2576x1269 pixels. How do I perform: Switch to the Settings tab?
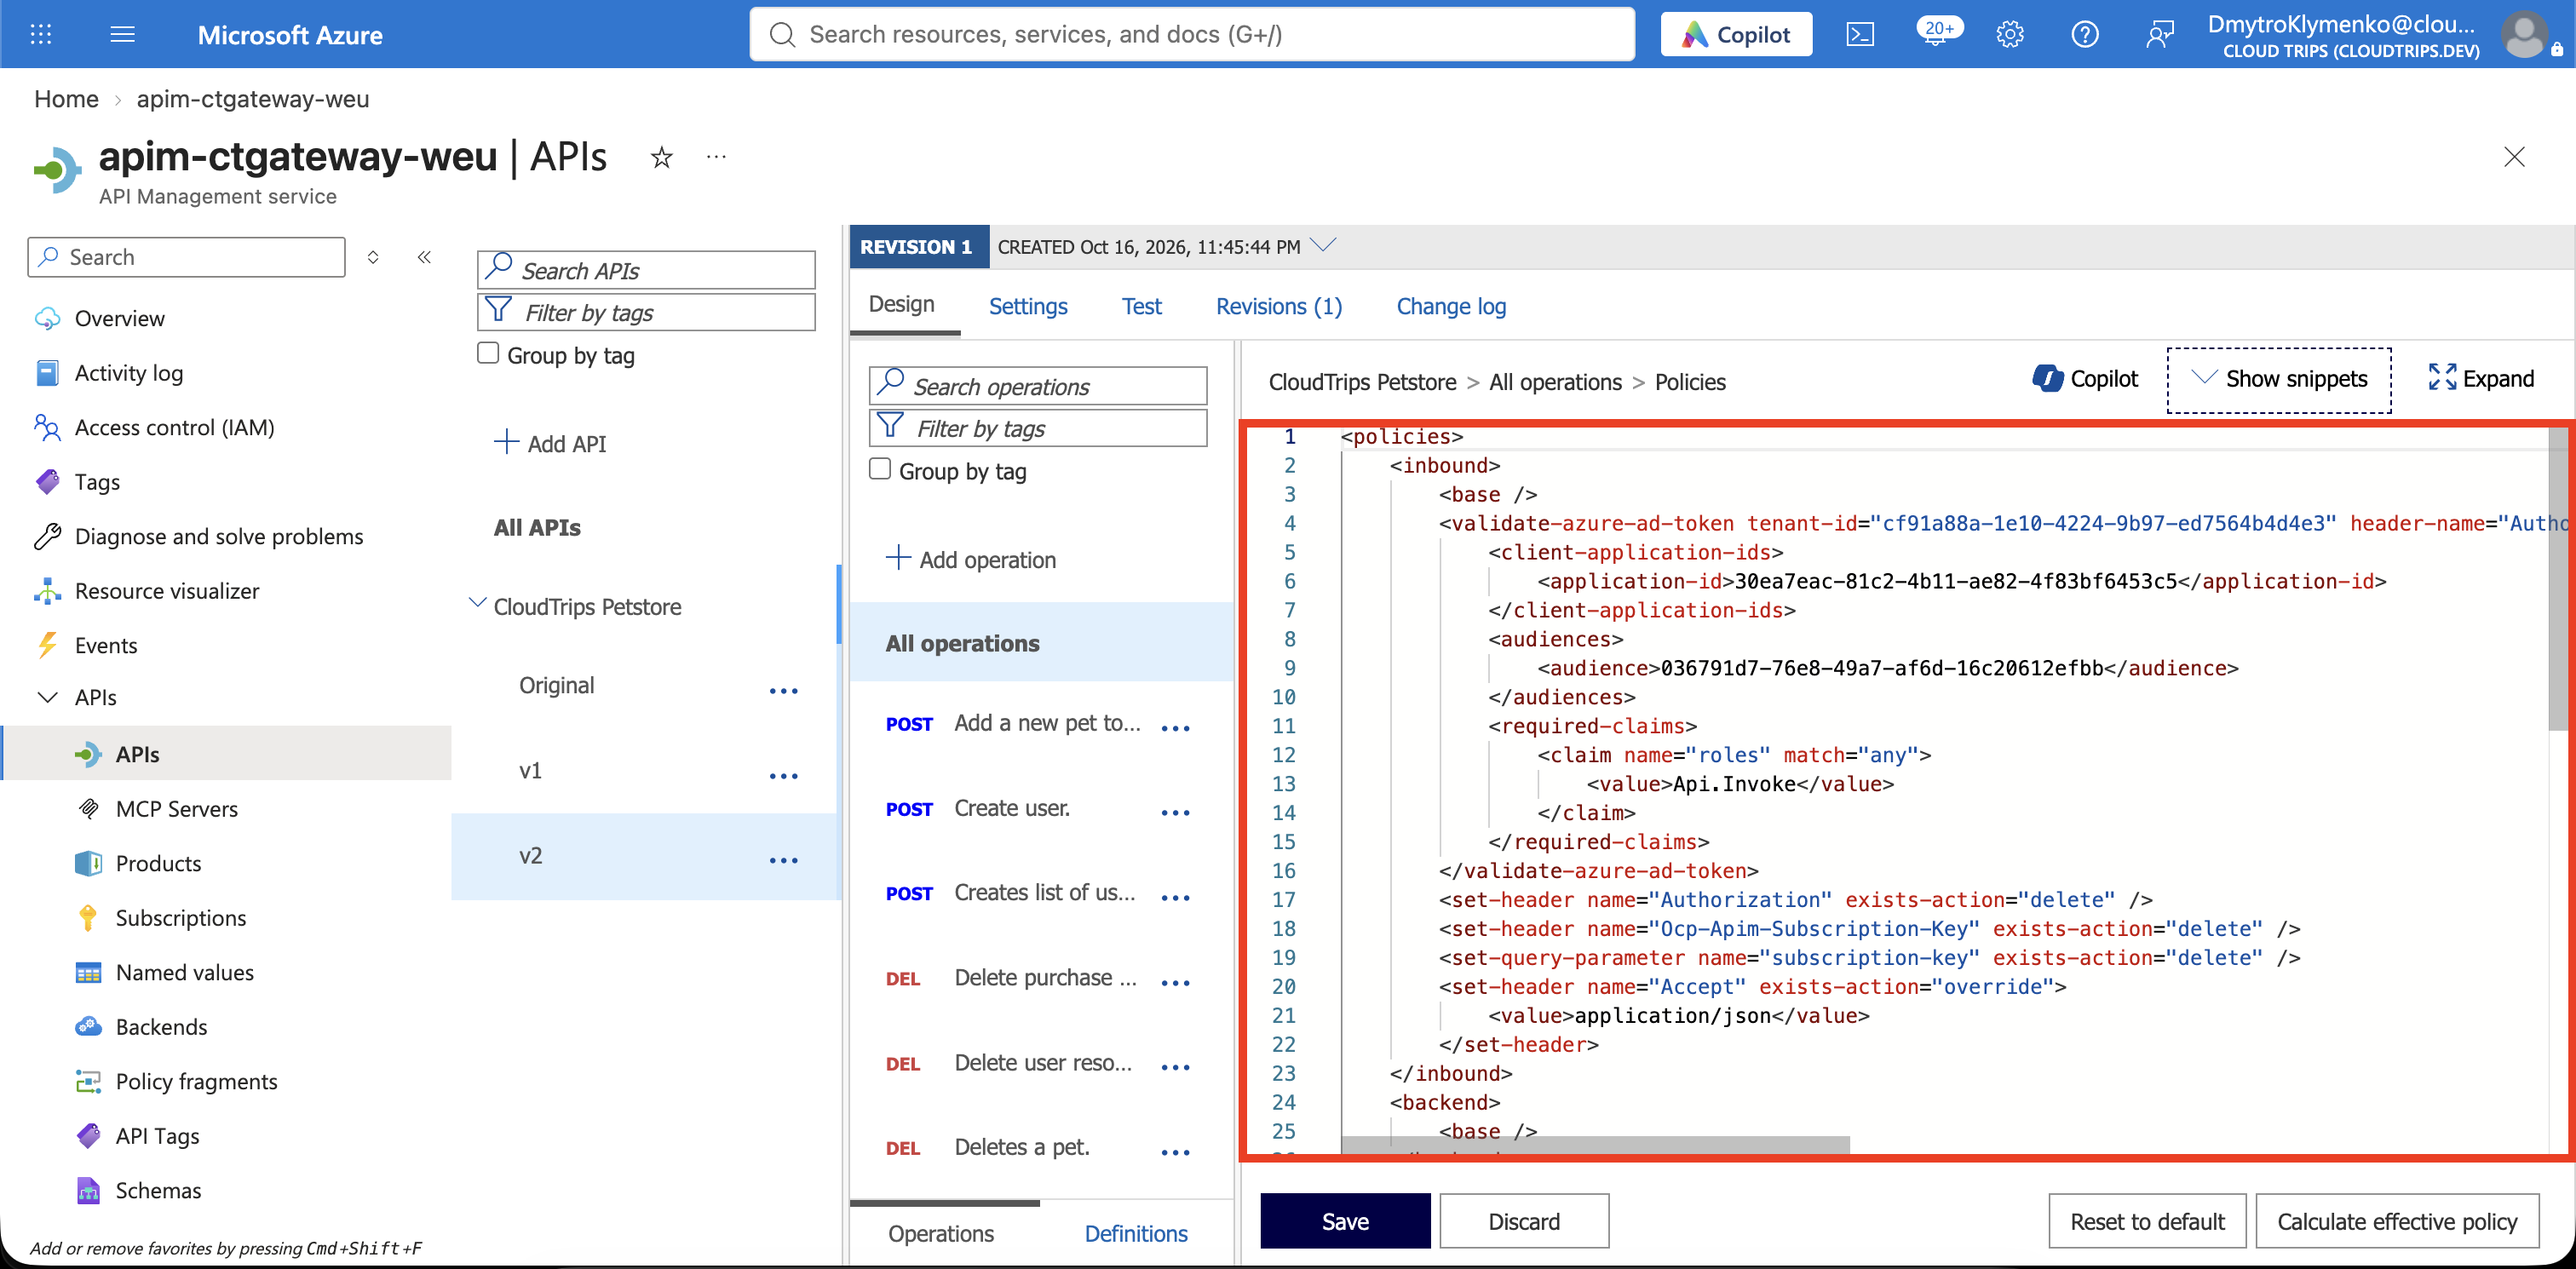click(x=1028, y=306)
